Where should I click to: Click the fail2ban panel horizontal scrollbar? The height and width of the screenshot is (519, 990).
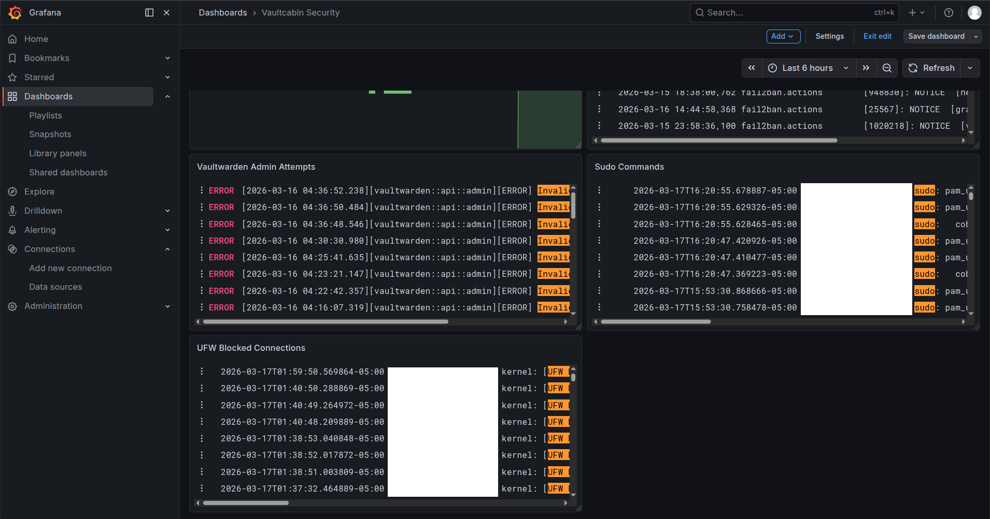[719, 140]
